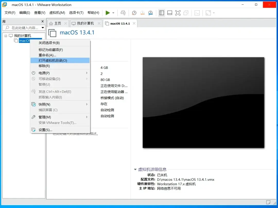Open snapshot manager toolbar icon
Image resolution: width=278 pixels, height=208 pixels.
(x=151, y=13)
